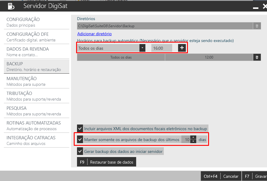267x181 pixels.
Task: Increase the backup retention days value
Action: click(x=193, y=138)
